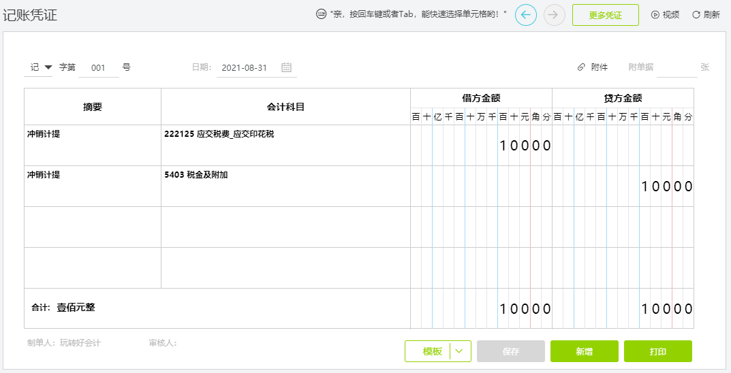Open the 模板 dropdown arrow
This screenshot has width=731, height=373.
pyautogui.click(x=460, y=351)
